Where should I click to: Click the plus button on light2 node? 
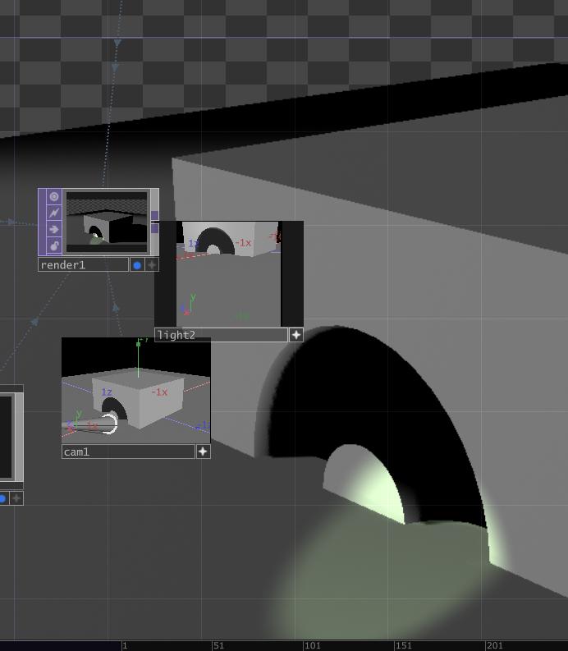pyautogui.click(x=296, y=335)
